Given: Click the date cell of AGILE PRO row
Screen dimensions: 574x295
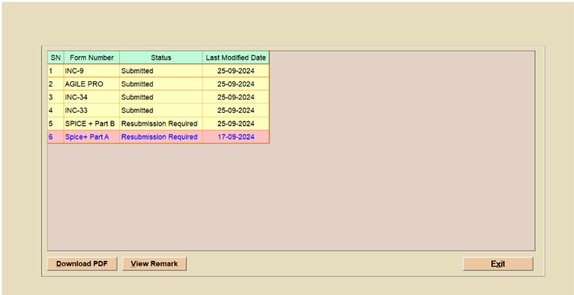Looking at the screenshot, I should pos(235,84).
